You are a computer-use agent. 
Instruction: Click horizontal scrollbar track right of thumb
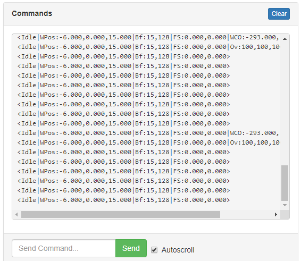click(246, 214)
